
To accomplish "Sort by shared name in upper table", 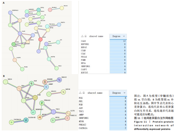I will click(96, 36).
